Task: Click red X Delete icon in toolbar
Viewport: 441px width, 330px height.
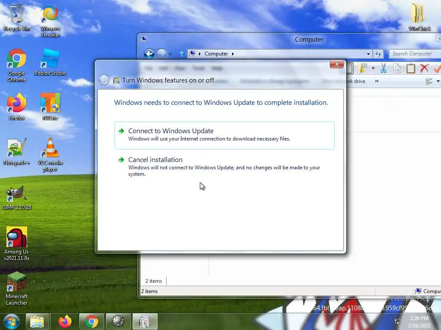Action: [424, 68]
